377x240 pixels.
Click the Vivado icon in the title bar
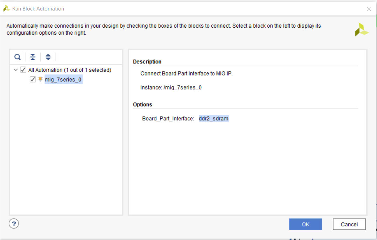7,8
